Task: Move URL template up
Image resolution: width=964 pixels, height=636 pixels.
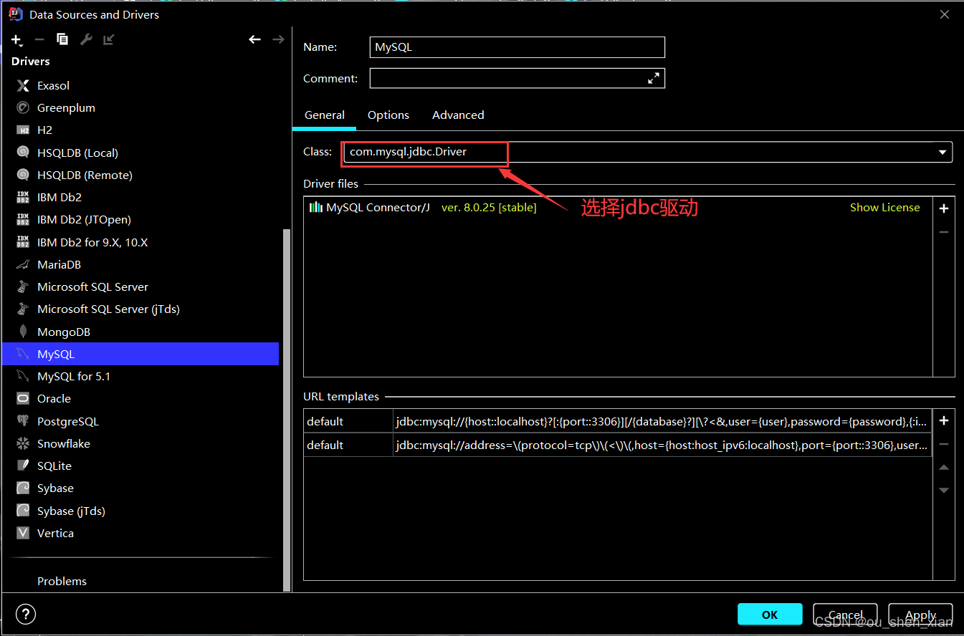Action: click(x=944, y=467)
